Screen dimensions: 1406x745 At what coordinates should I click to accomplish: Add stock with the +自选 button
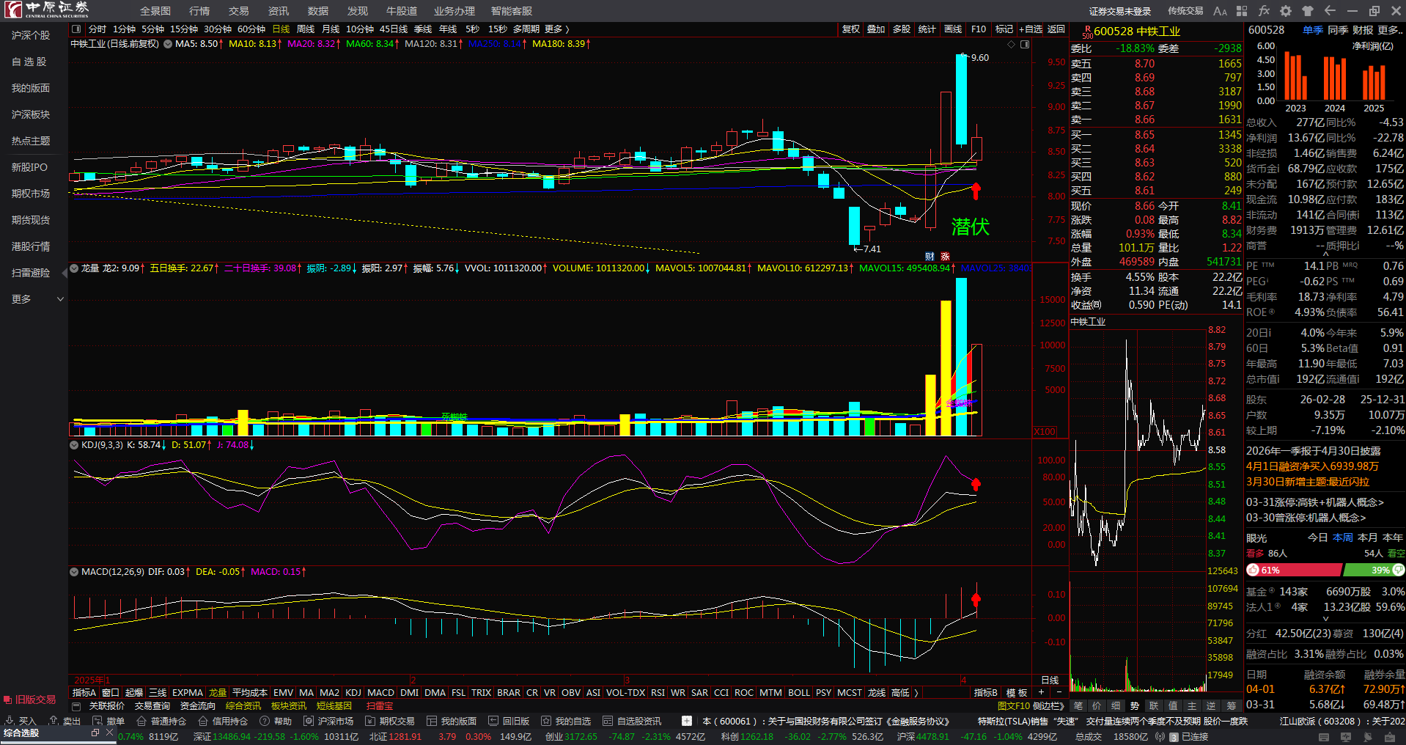tap(1031, 29)
